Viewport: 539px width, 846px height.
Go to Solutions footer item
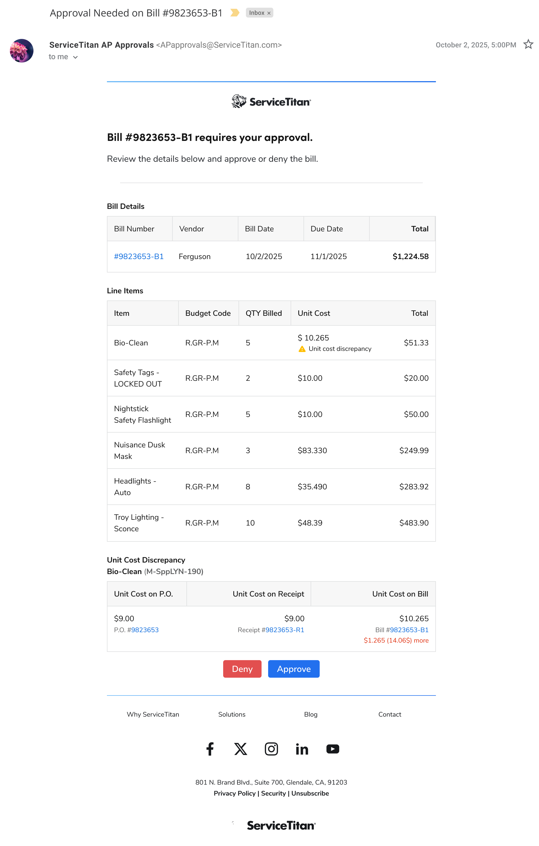(232, 714)
